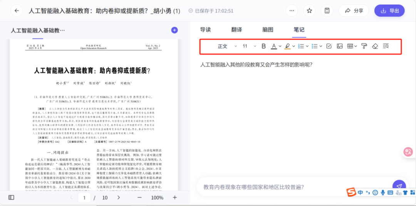416x206 pixels.
Task: Expand the bulleted list style dropdown
Action: (321, 47)
